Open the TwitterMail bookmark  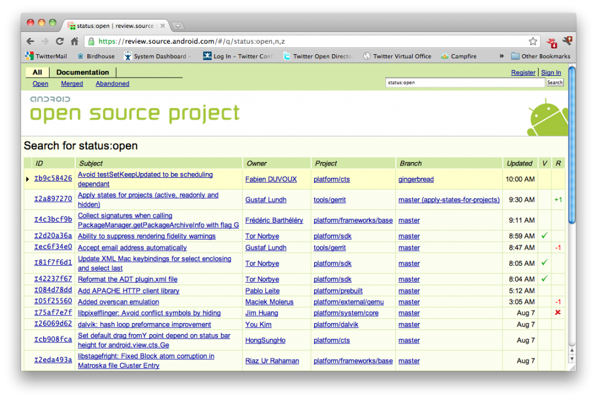[46, 57]
